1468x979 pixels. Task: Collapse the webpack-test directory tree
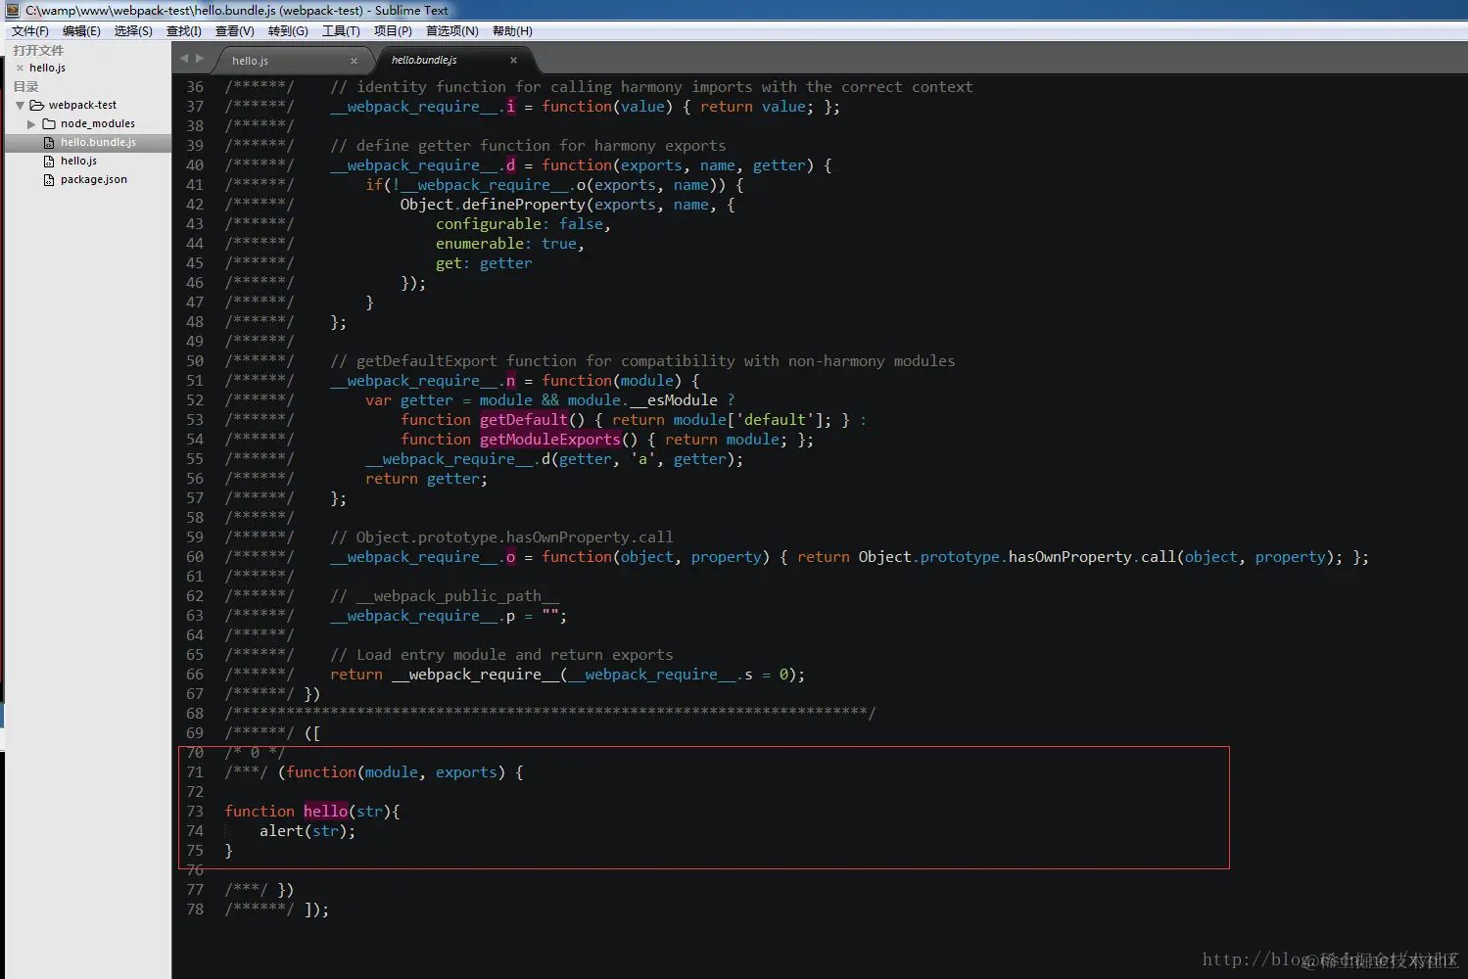point(20,105)
